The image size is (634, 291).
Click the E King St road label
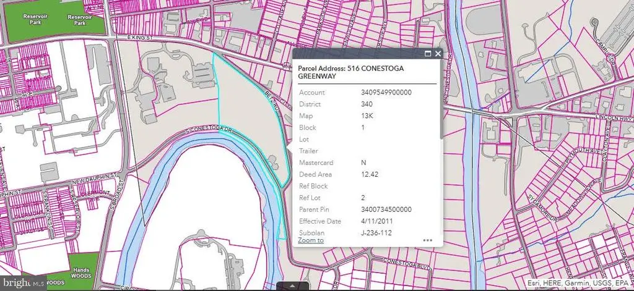[139, 38]
